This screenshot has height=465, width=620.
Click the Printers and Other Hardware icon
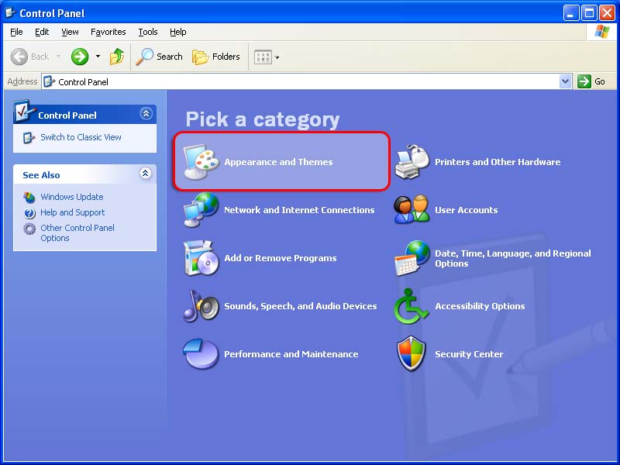pyautogui.click(x=412, y=161)
